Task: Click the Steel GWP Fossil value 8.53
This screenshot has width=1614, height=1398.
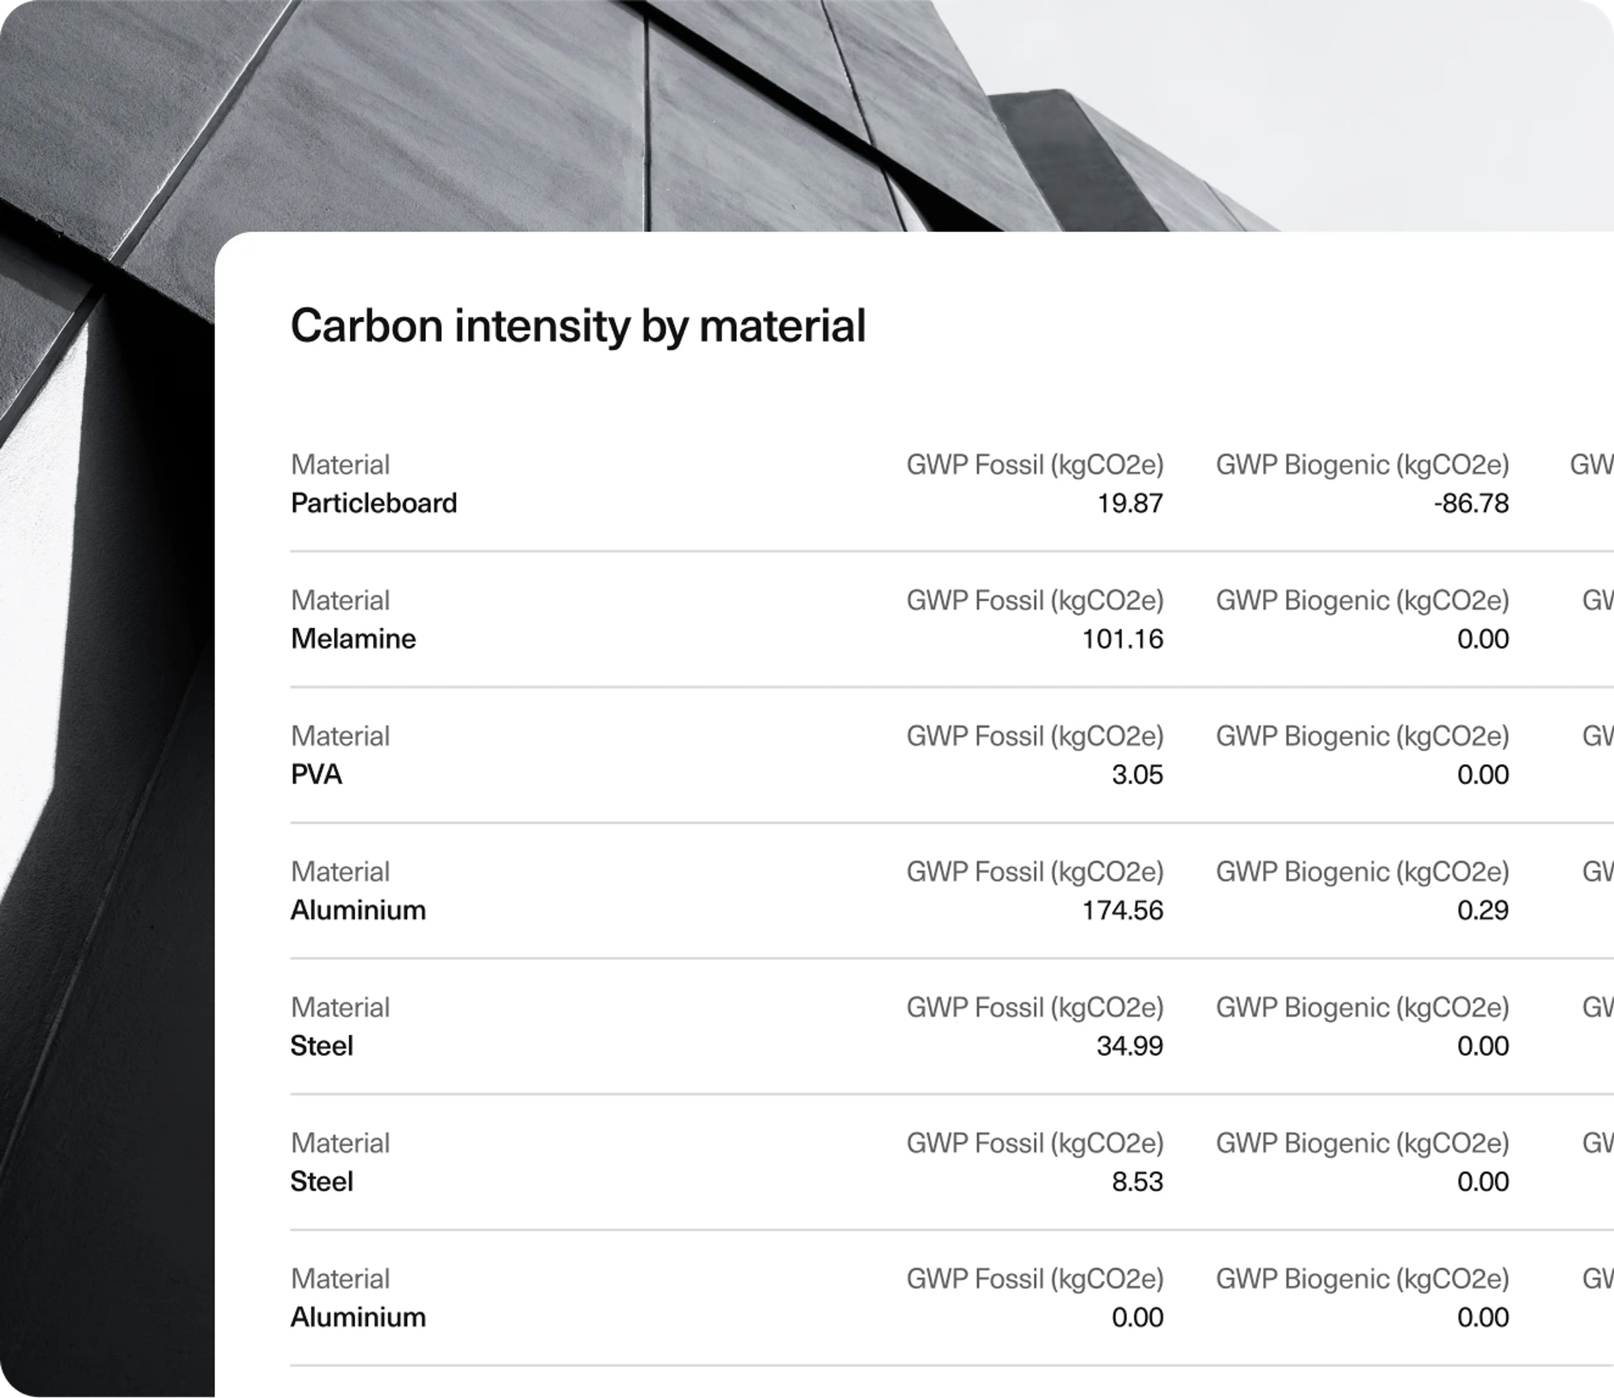Action: 1137,1182
